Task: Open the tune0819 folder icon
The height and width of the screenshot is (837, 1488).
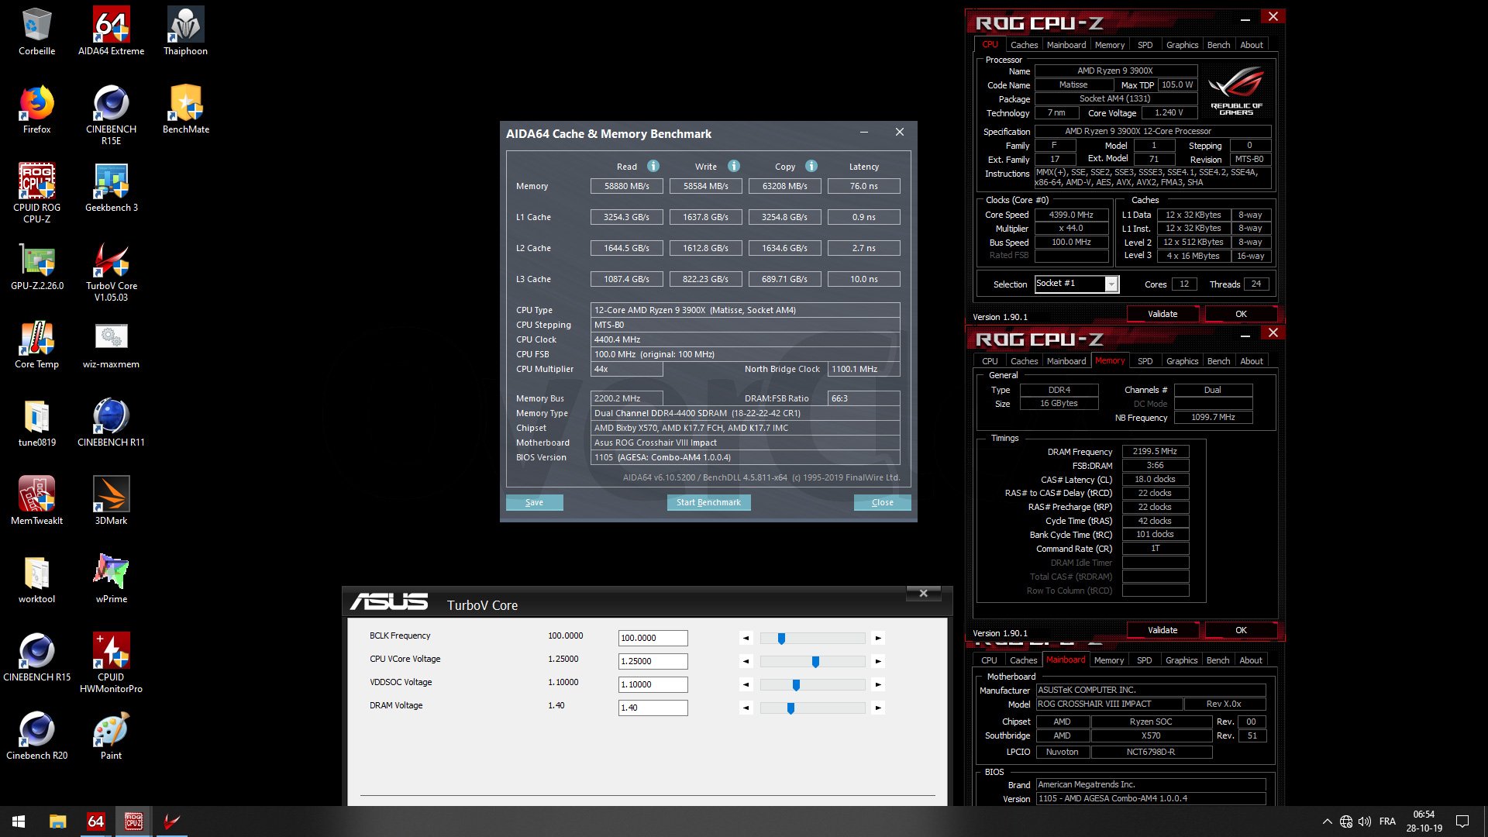Action: (36, 423)
